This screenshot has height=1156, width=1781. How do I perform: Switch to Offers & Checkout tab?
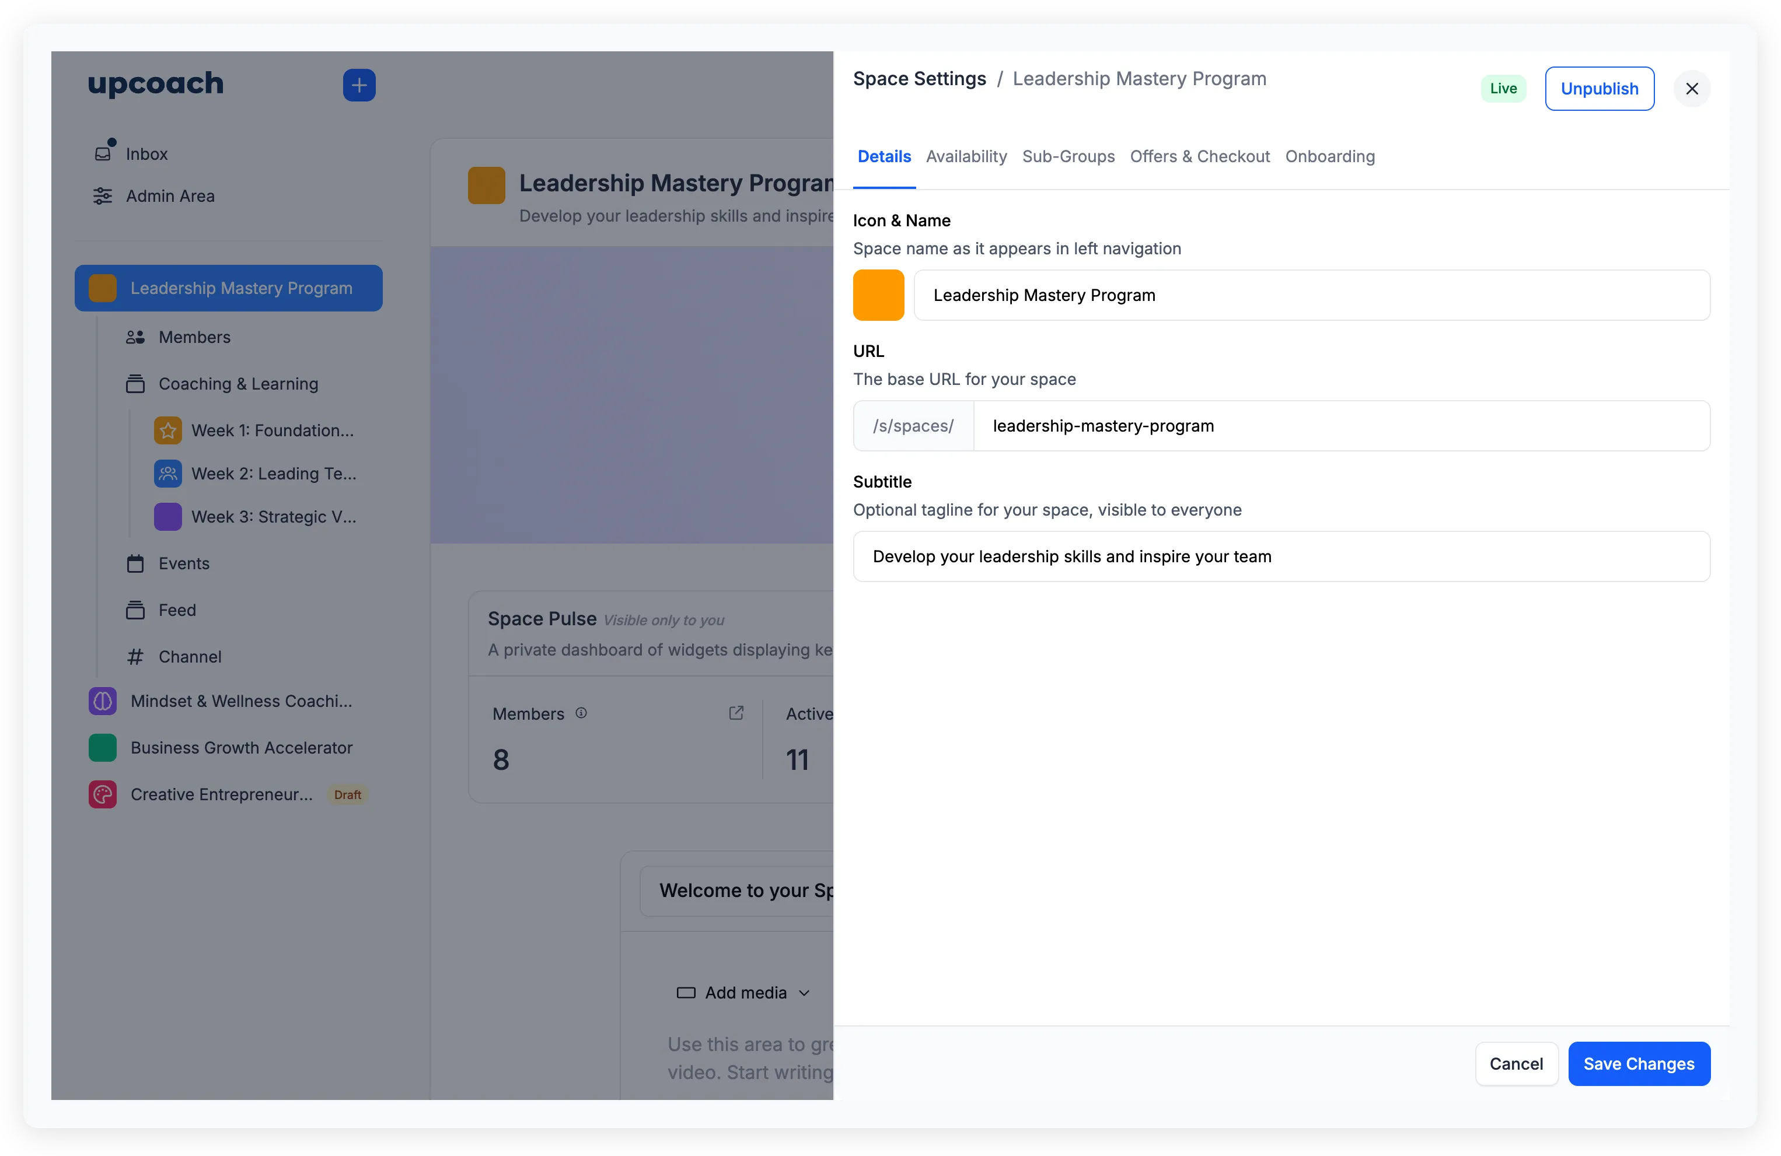coord(1200,156)
